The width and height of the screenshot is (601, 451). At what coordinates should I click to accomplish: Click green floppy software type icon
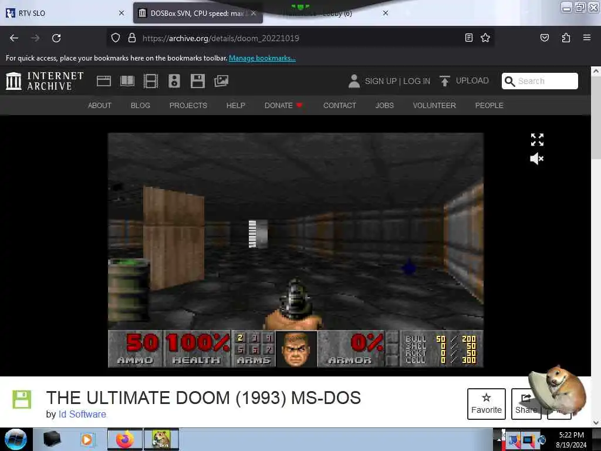[x=22, y=399]
